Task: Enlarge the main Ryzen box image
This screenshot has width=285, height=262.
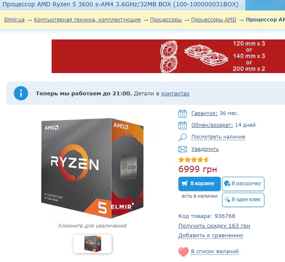Action: pos(92,168)
